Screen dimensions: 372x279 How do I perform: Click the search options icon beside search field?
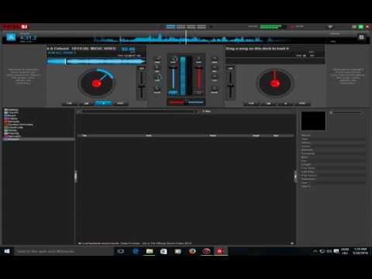(x=78, y=112)
